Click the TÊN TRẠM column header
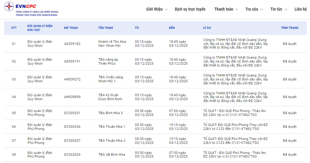 [x=105, y=28]
